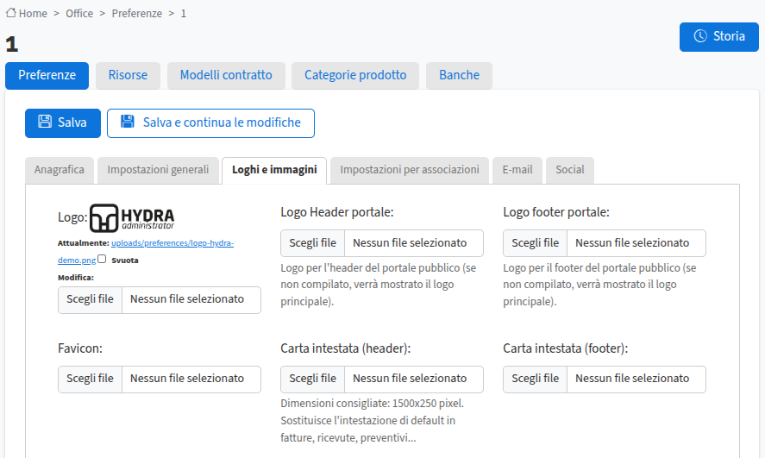Open the Risorse tab

[x=128, y=75]
